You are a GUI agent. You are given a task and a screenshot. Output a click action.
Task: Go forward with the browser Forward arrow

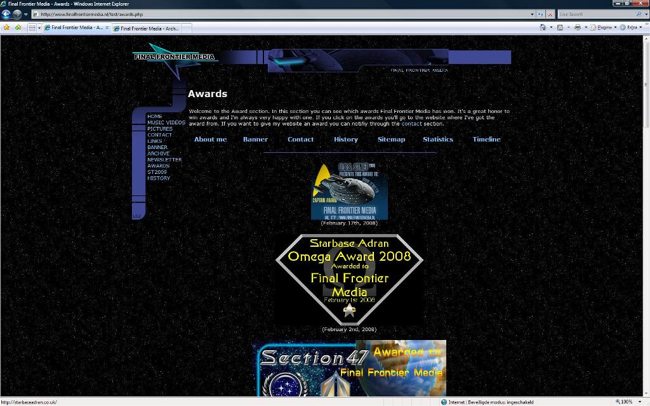tap(17, 14)
